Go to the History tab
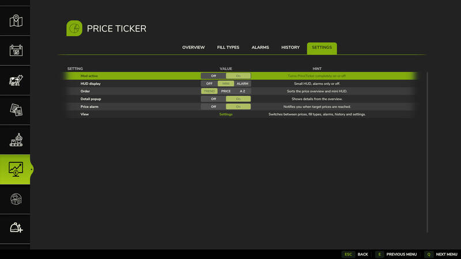The width and height of the screenshot is (461, 259). [x=290, y=48]
